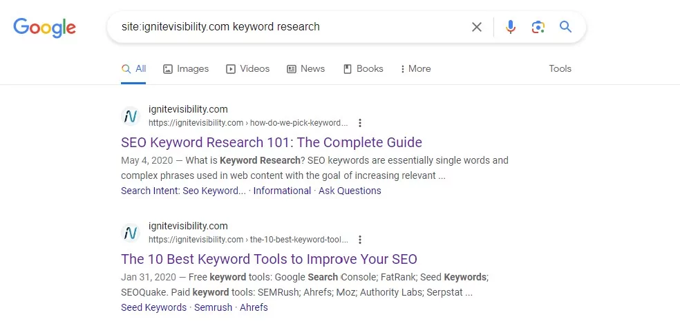Expand the More search filters menu
The height and width of the screenshot is (326, 680).
pyautogui.click(x=415, y=68)
